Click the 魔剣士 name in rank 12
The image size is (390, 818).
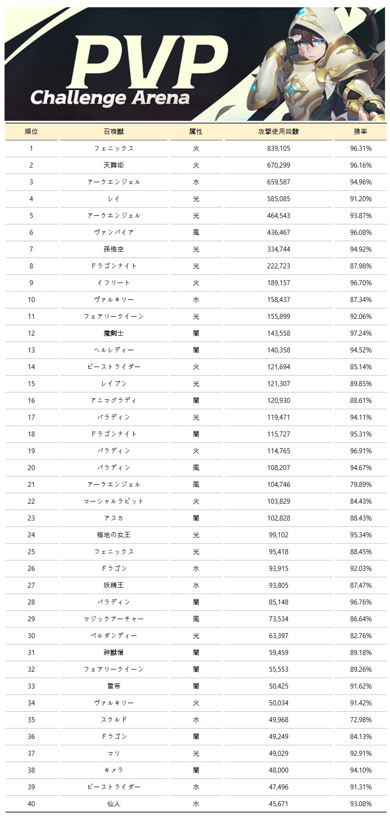[x=113, y=333]
